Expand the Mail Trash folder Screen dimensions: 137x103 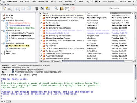(2, 54)
